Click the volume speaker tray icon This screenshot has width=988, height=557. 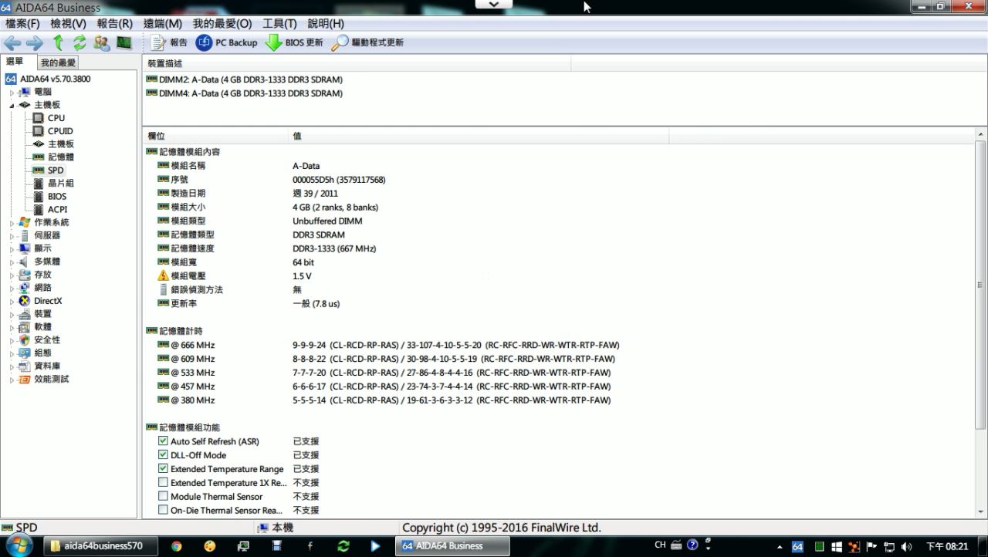coord(906,546)
